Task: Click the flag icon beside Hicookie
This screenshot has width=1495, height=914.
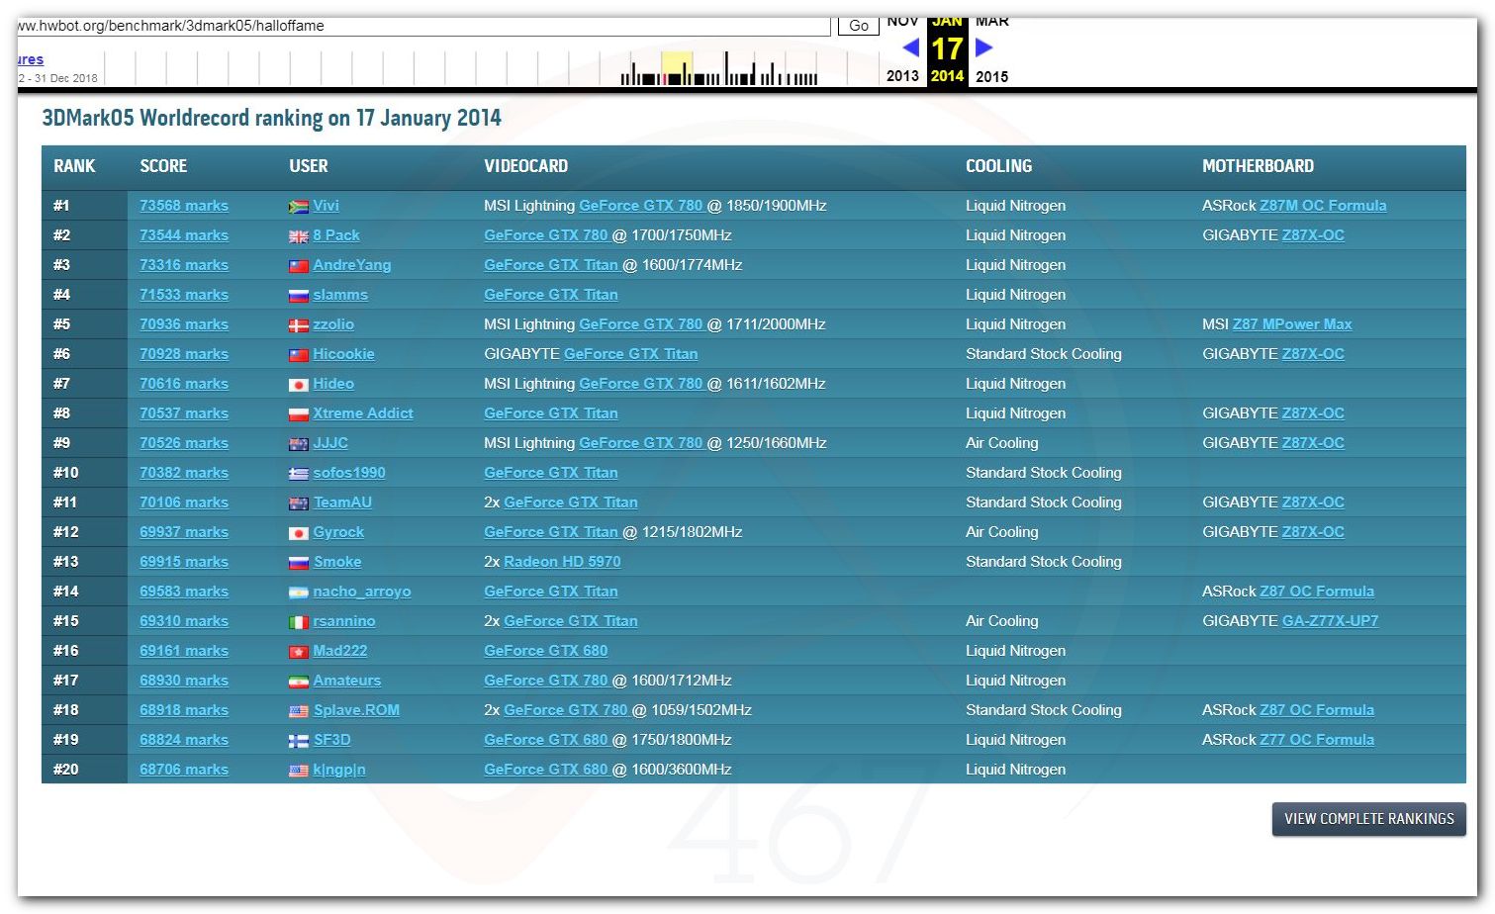Action: point(298,355)
